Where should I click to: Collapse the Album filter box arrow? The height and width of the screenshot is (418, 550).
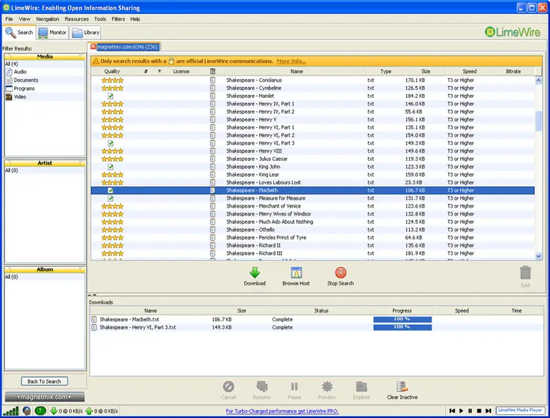pos(82,269)
